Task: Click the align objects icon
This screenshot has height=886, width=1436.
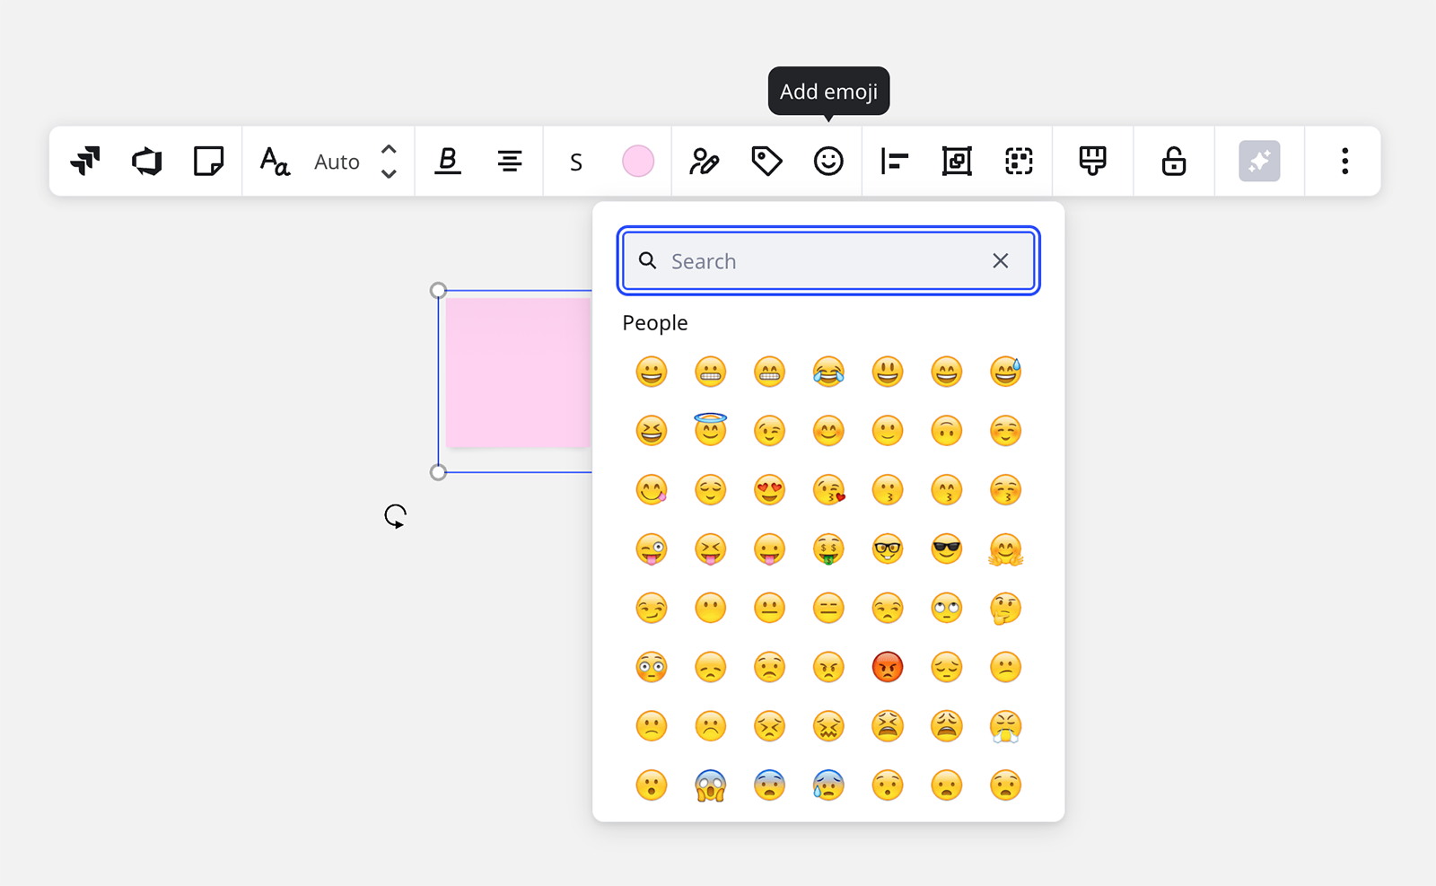Action: (x=894, y=162)
